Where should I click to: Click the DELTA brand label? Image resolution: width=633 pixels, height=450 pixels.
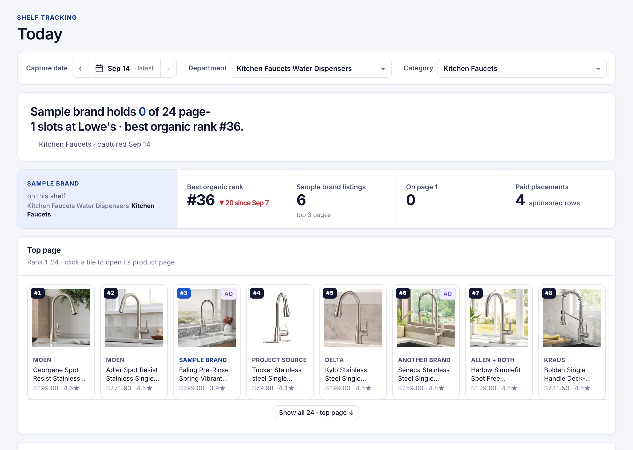[x=334, y=360]
